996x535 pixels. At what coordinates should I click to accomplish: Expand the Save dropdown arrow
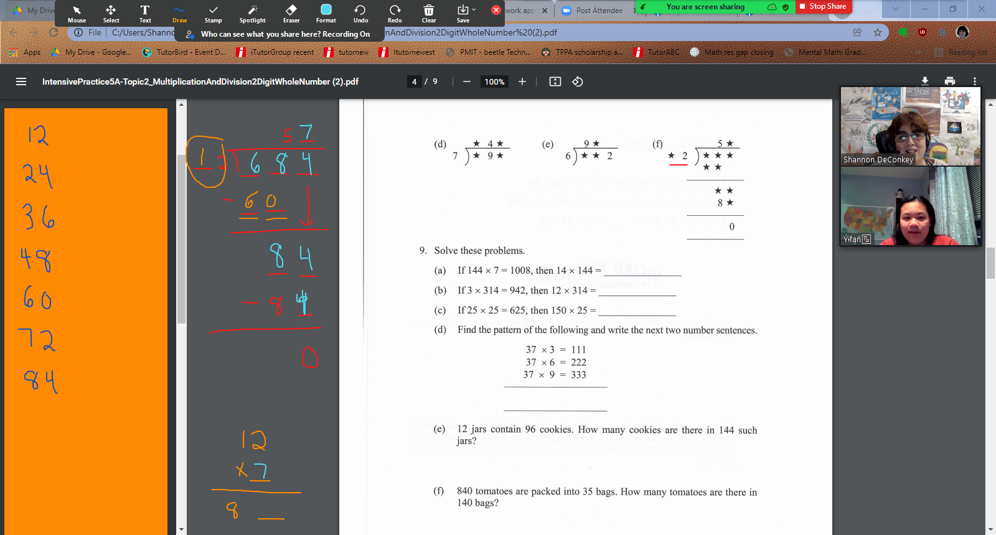pyautogui.click(x=474, y=9)
